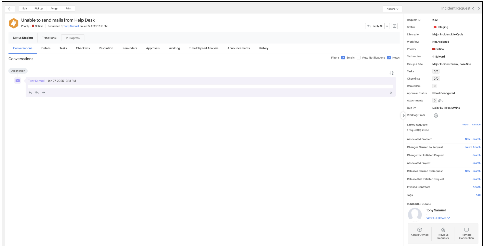The width and height of the screenshot is (484, 249).
Task: Switch to the Worklog tab
Action: (x=174, y=48)
